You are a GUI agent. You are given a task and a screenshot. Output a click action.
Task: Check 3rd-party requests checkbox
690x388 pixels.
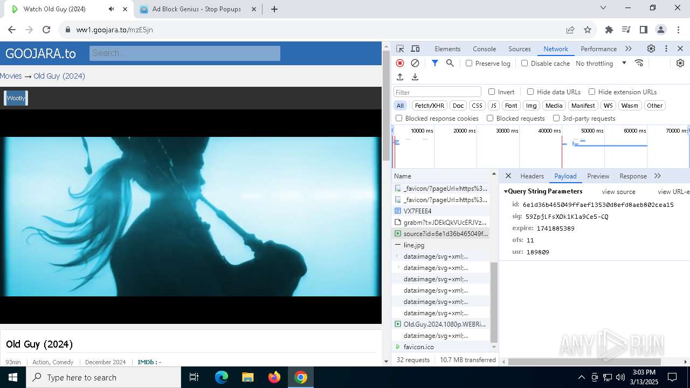(556, 118)
